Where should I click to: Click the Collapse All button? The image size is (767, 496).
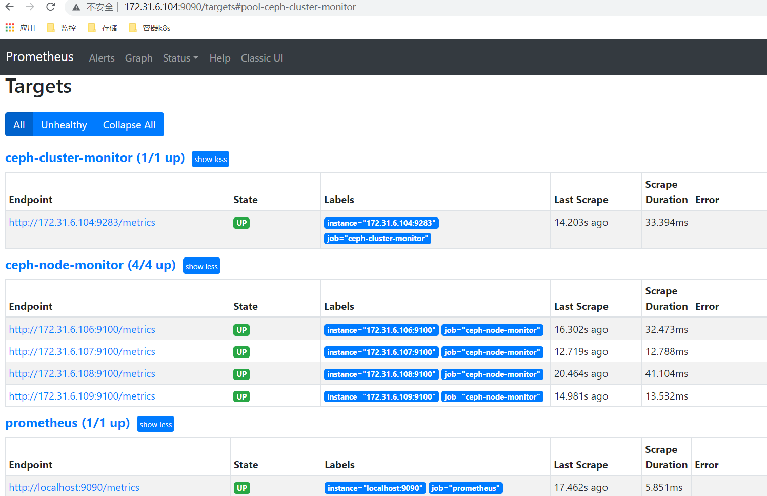pos(129,125)
